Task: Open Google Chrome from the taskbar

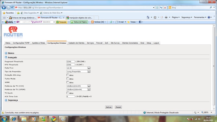Action: (x=53, y=119)
